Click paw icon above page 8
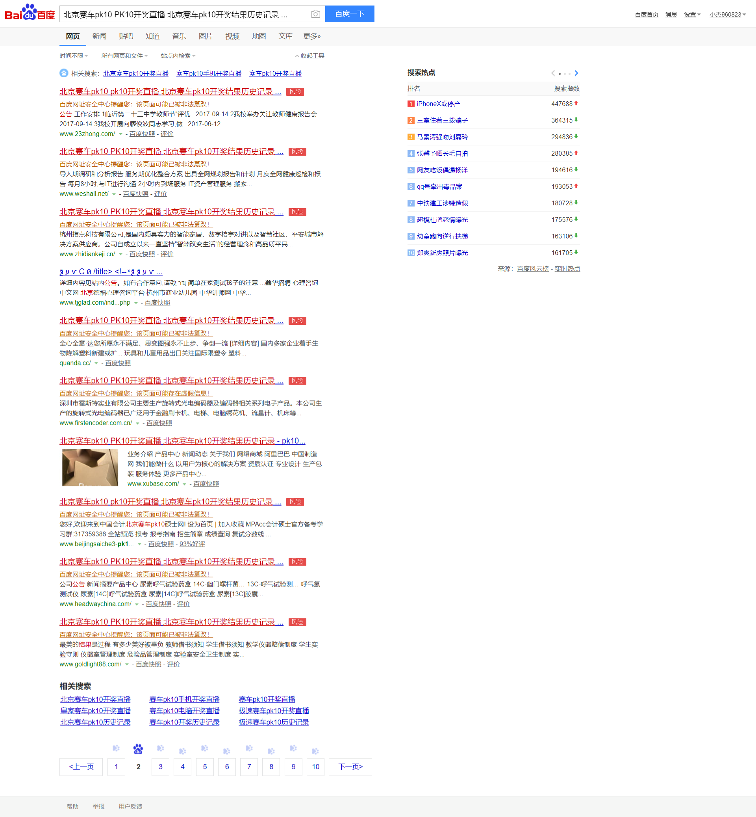The image size is (756, 817). click(x=271, y=751)
